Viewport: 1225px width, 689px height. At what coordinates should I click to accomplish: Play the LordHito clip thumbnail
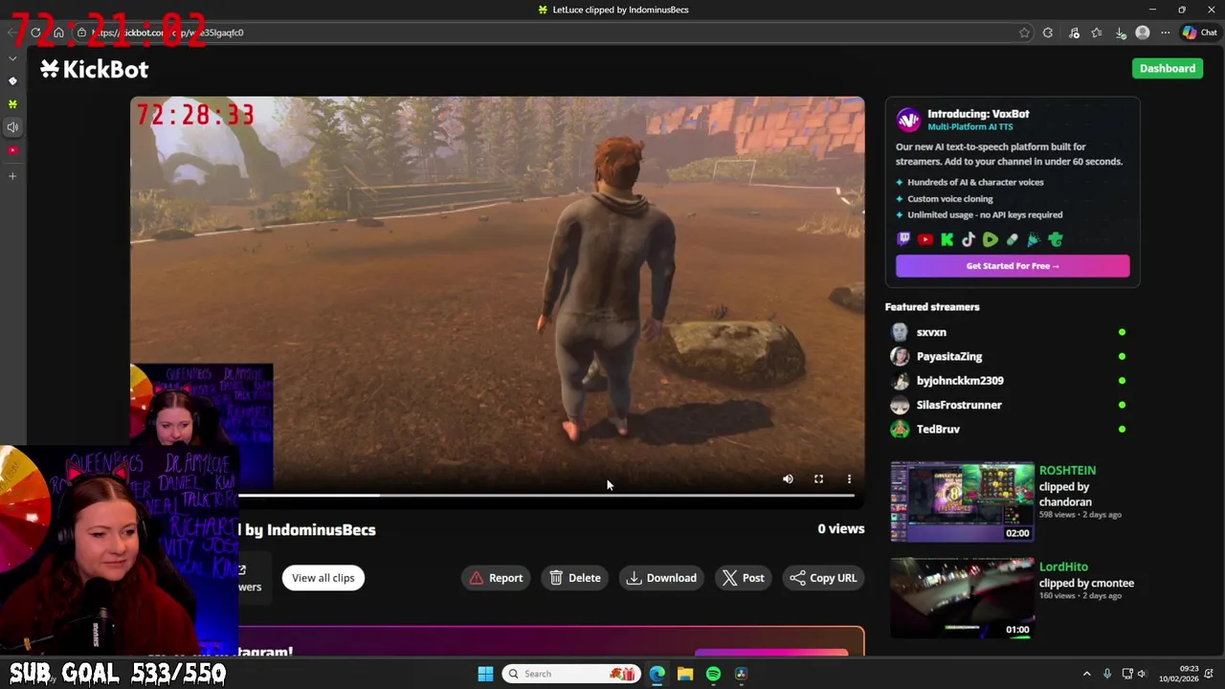click(962, 598)
